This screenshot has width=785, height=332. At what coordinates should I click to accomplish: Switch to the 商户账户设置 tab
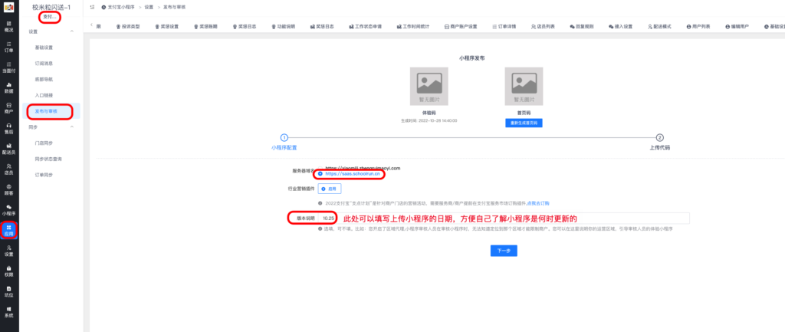tap(461, 25)
